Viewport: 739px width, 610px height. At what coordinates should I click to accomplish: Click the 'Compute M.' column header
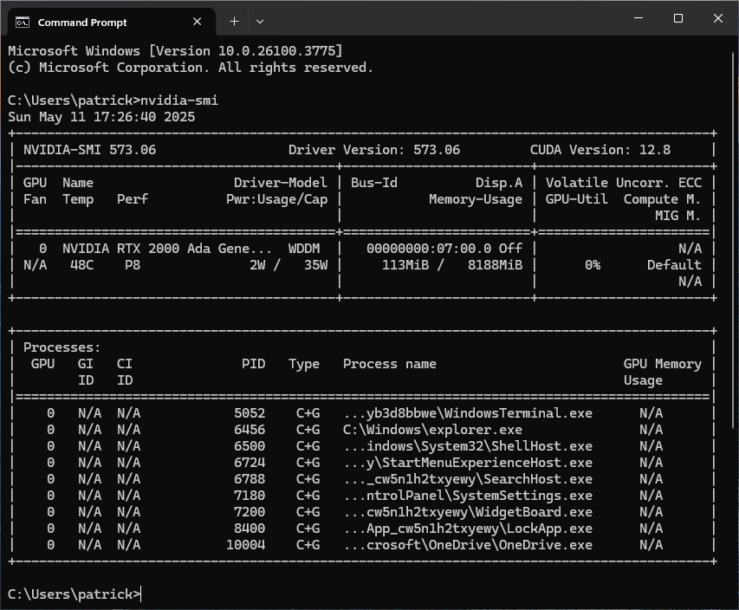click(662, 199)
